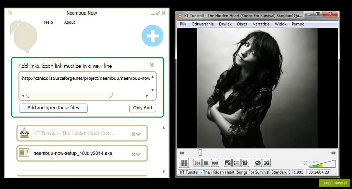Click the VLC cone icon in title bar
352x189 pixels.
click(x=180, y=15)
